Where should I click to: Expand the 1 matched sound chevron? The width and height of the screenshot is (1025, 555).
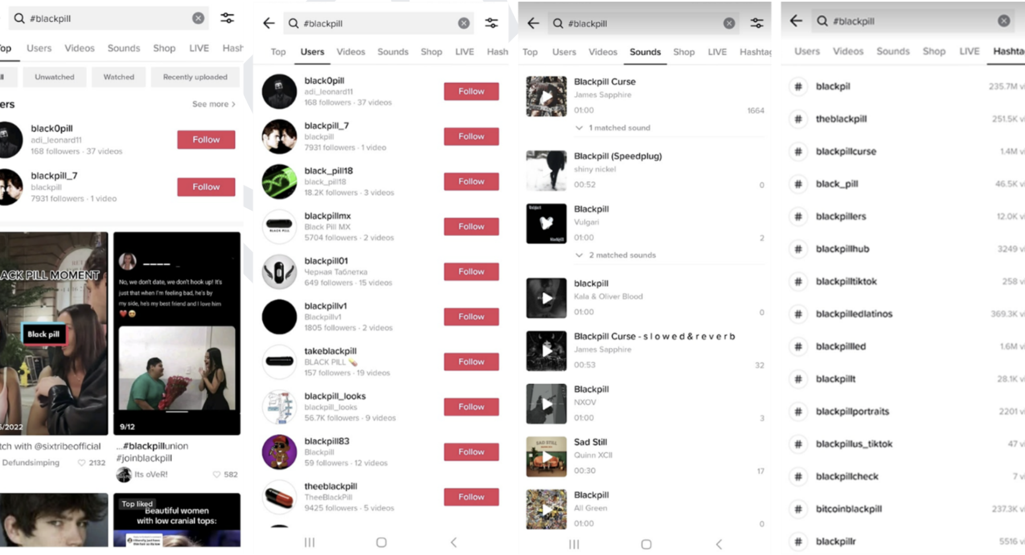(x=579, y=128)
